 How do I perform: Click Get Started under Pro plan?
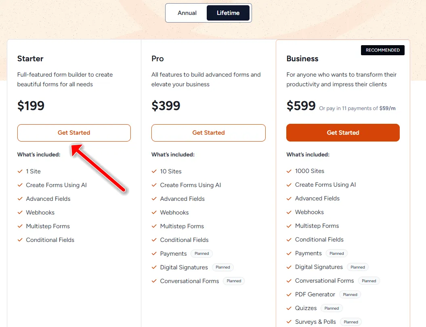point(208,133)
